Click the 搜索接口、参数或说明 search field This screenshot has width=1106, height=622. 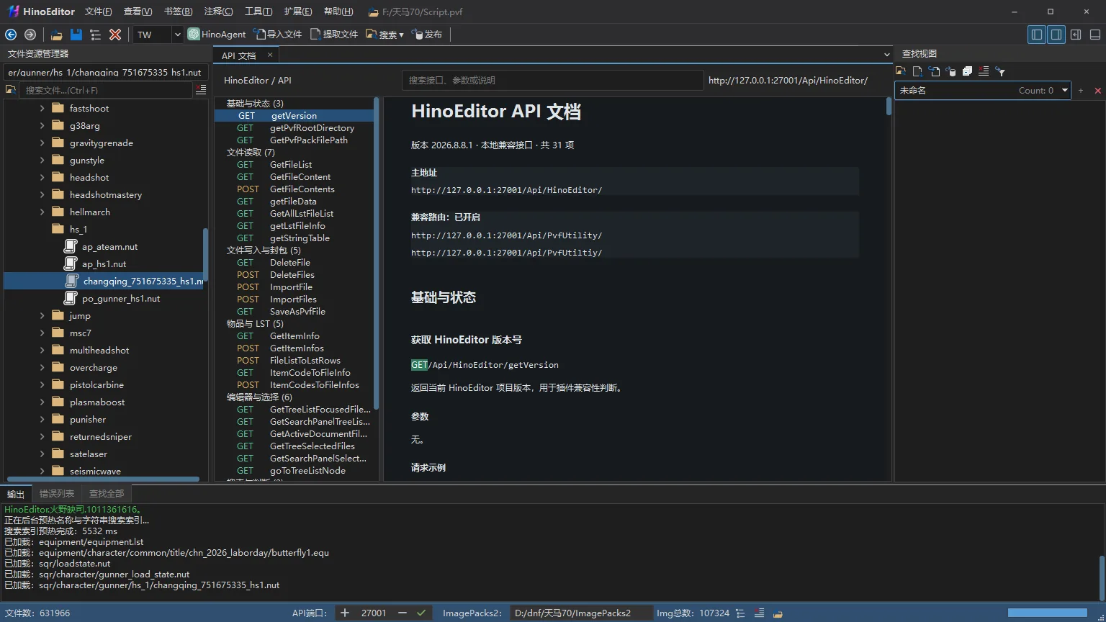(552, 81)
